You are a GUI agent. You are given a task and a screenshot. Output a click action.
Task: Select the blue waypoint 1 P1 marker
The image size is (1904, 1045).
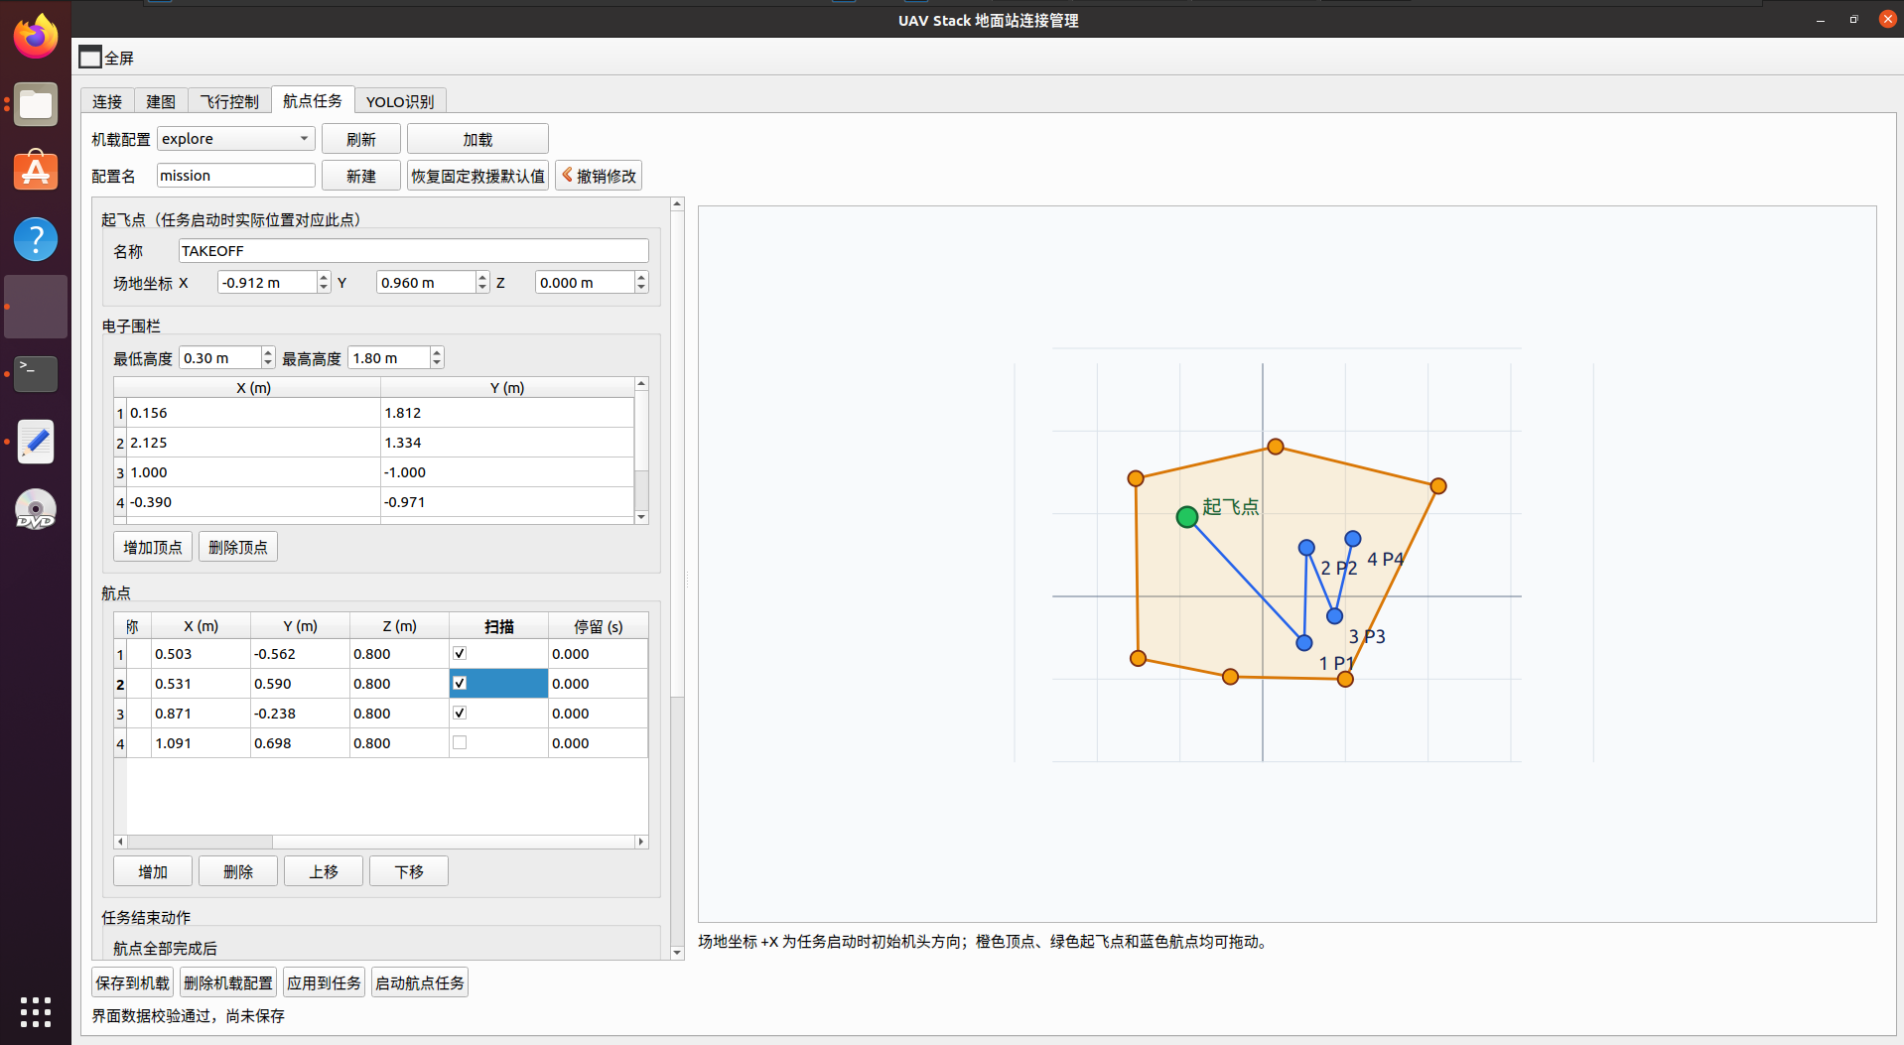coord(1304,642)
